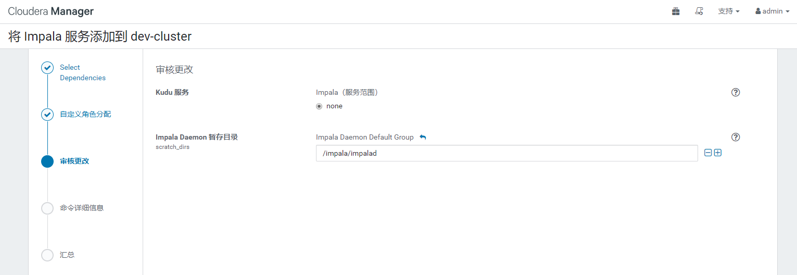Click the 审核更改 filled step circle
Screen dimensions: 797x275
[x=47, y=161]
